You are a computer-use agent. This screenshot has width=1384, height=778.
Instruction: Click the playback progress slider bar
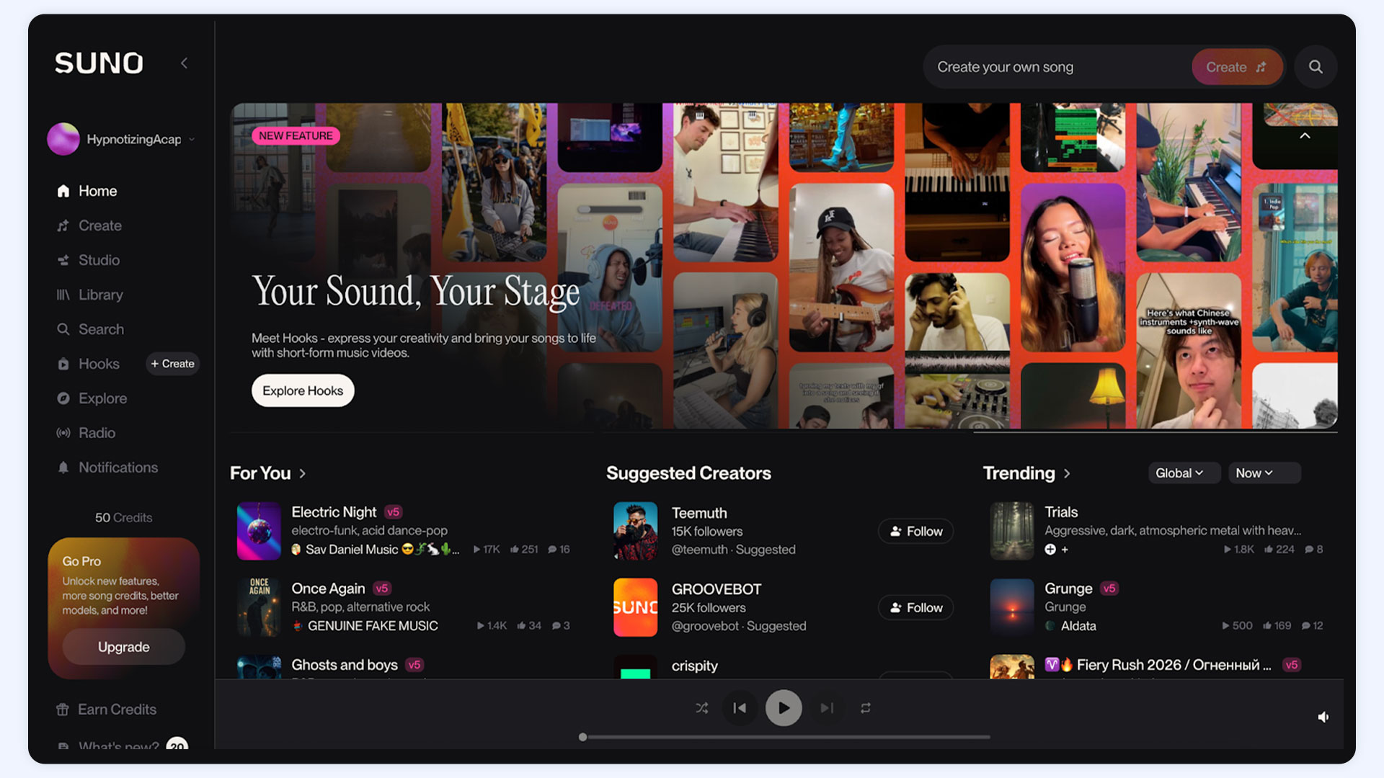coord(786,737)
